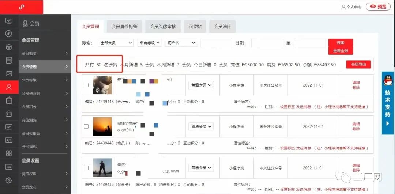
Task: Click the 预览 preview button
Action: pos(378,7)
